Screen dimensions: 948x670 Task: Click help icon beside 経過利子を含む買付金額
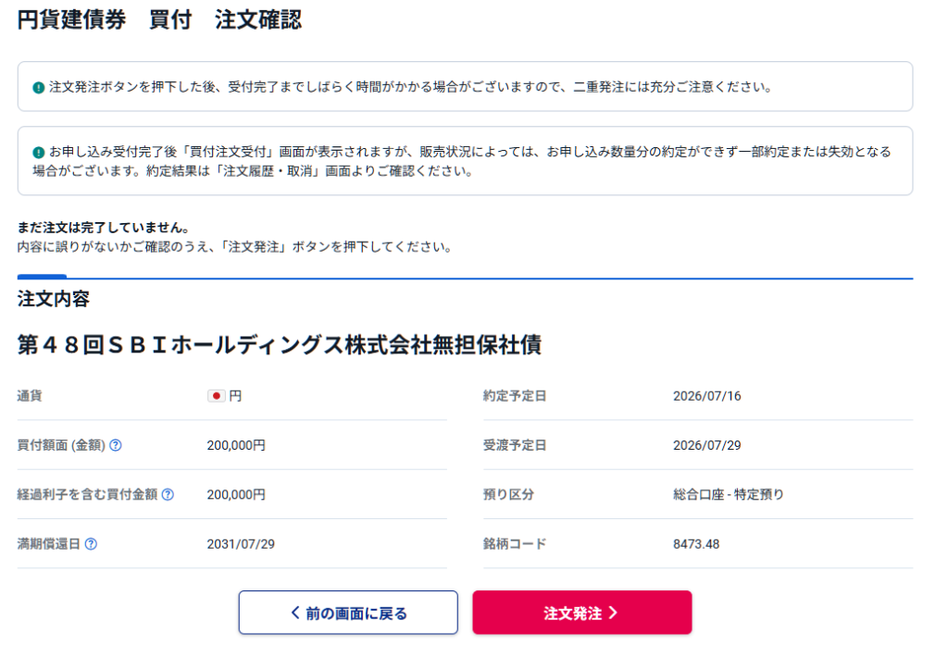click(168, 494)
